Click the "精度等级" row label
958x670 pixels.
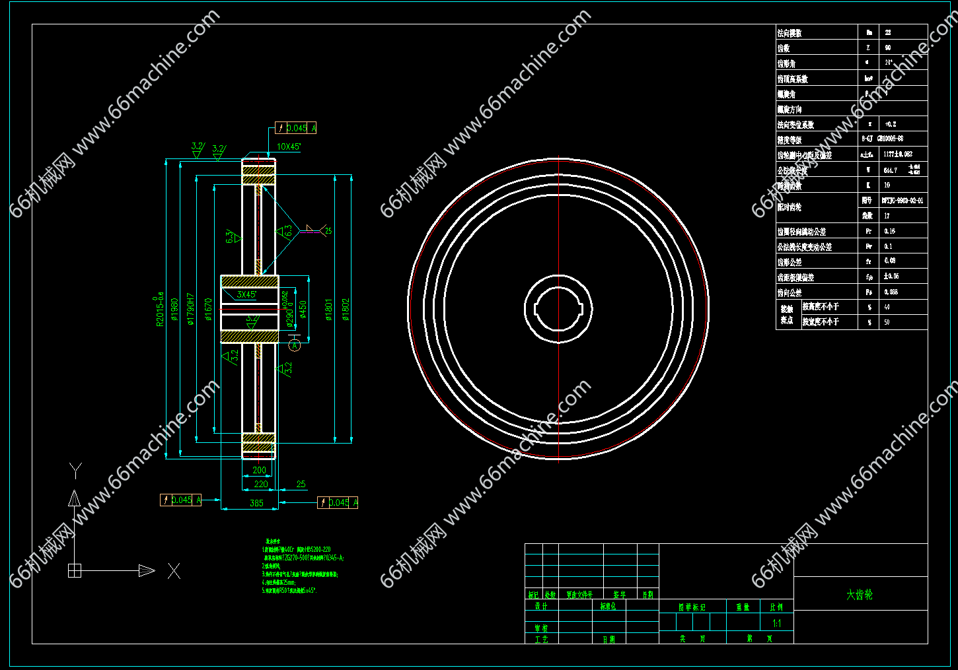click(x=789, y=139)
